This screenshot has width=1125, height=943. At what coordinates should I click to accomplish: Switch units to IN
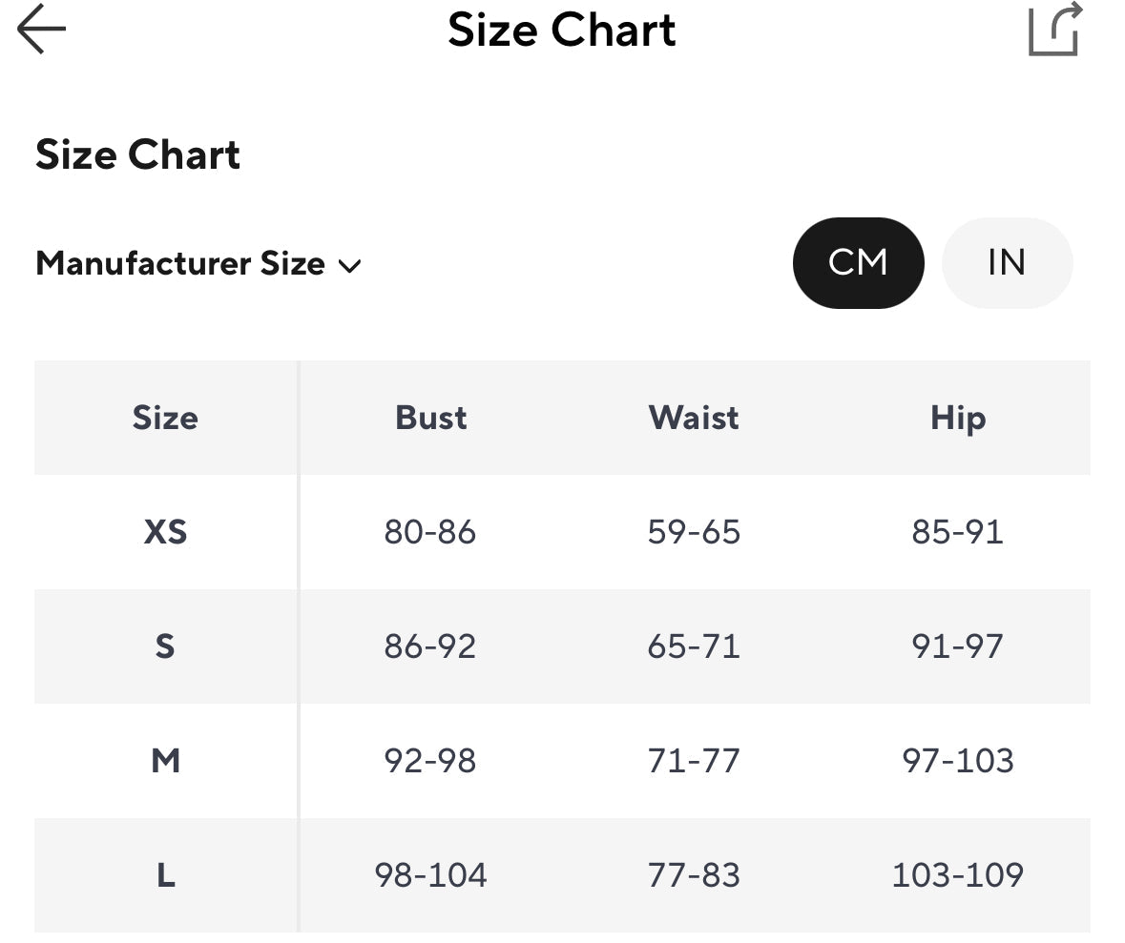tap(1007, 262)
